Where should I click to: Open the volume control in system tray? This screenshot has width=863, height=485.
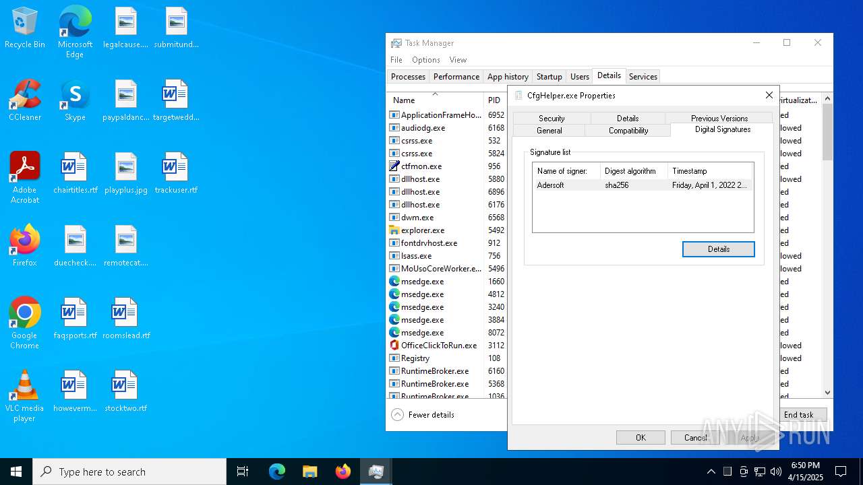(776, 472)
